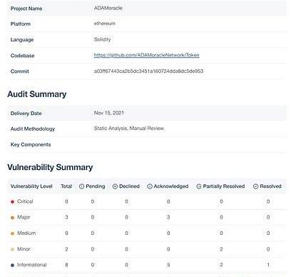Click the Major acknowledged count of 3
The width and height of the screenshot is (296, 277).
(x=168, y=217)
